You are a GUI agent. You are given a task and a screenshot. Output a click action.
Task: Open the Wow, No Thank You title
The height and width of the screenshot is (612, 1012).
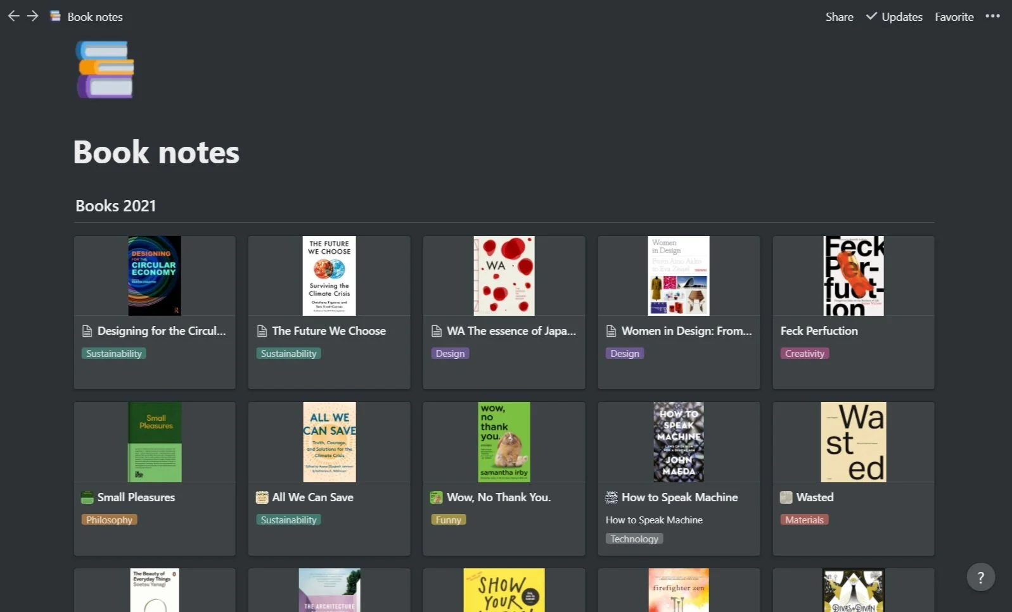coord(499,497)
